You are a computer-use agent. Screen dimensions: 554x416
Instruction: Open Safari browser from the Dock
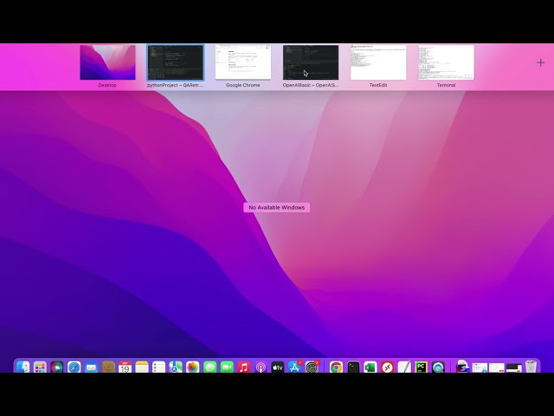point(74,367)
